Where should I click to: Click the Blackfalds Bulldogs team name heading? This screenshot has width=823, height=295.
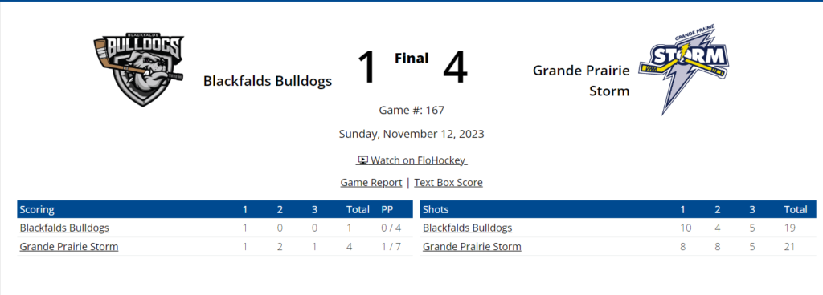[268, 81]
